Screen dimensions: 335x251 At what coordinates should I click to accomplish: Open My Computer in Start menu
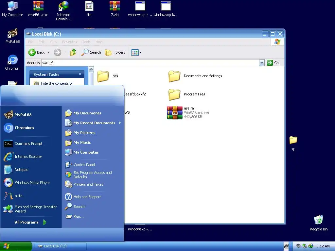[x=82, y=152]
